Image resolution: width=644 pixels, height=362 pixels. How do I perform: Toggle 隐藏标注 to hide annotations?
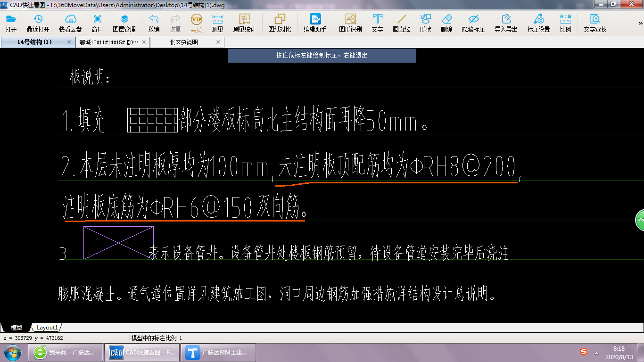pos(473,23)
